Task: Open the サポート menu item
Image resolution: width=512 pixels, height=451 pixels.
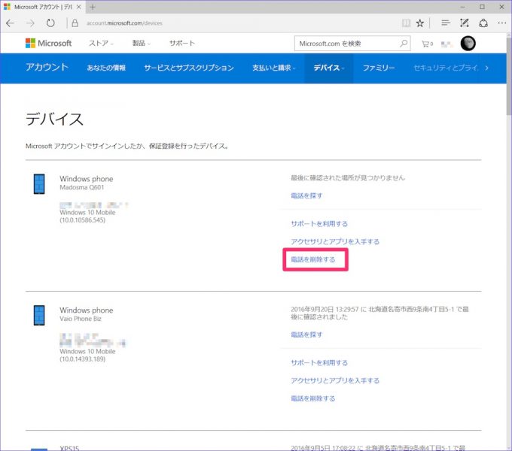Action: click(x=182, y=44)
